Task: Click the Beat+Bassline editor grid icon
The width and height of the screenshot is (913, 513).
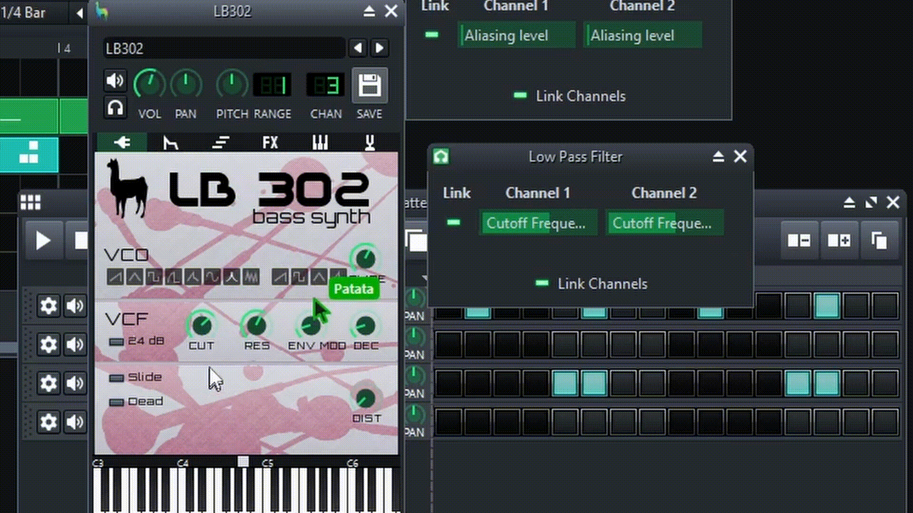Action: (30, 203)
